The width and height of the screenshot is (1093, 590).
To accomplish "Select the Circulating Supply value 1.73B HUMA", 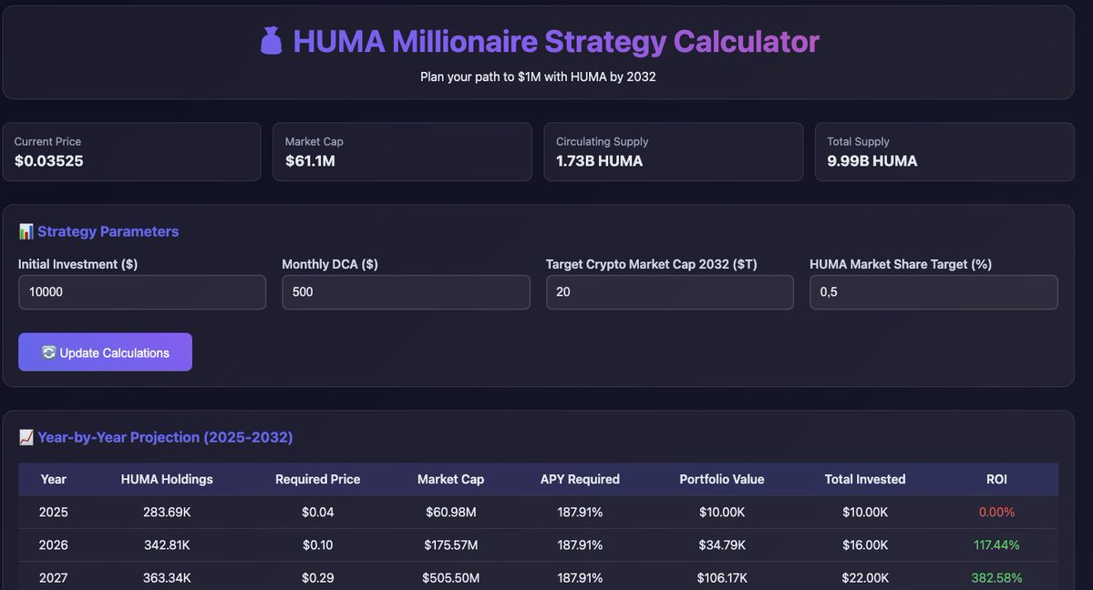I will [x=600, y=161].
